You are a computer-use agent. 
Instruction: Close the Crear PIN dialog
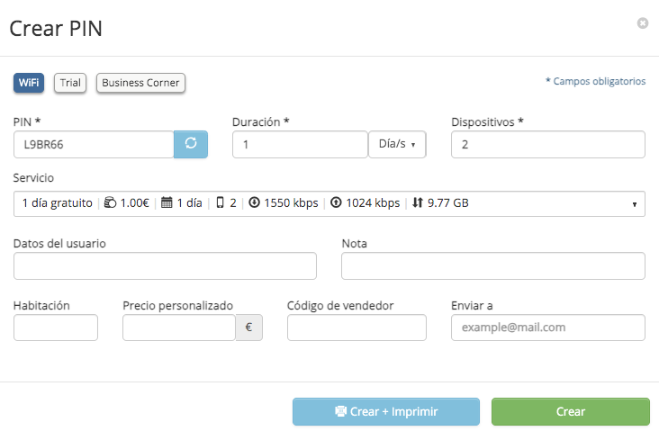click(643, 23)
